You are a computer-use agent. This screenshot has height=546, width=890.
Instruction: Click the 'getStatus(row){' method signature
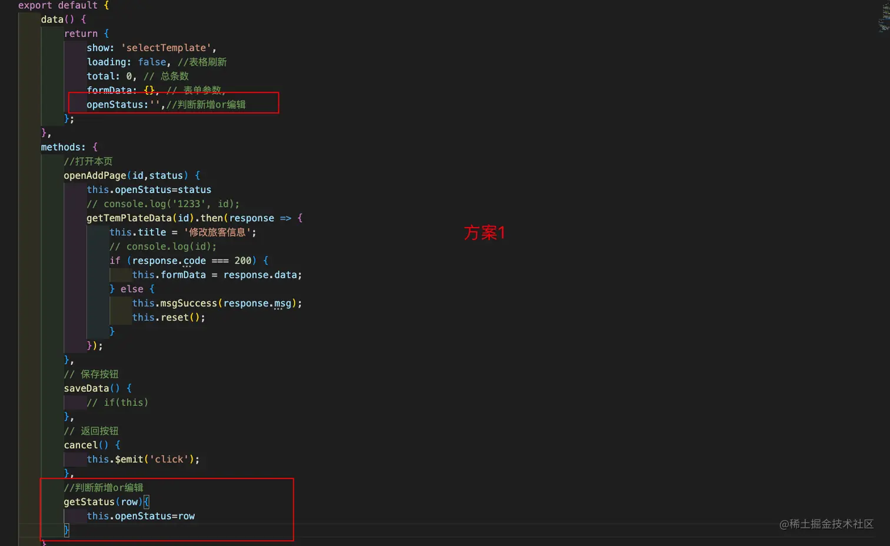tap(107, 502)
